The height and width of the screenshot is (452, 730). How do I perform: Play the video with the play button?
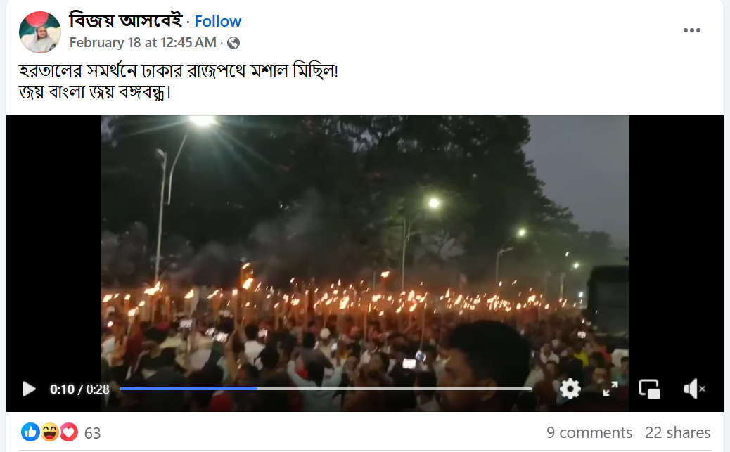pos(29,389)
